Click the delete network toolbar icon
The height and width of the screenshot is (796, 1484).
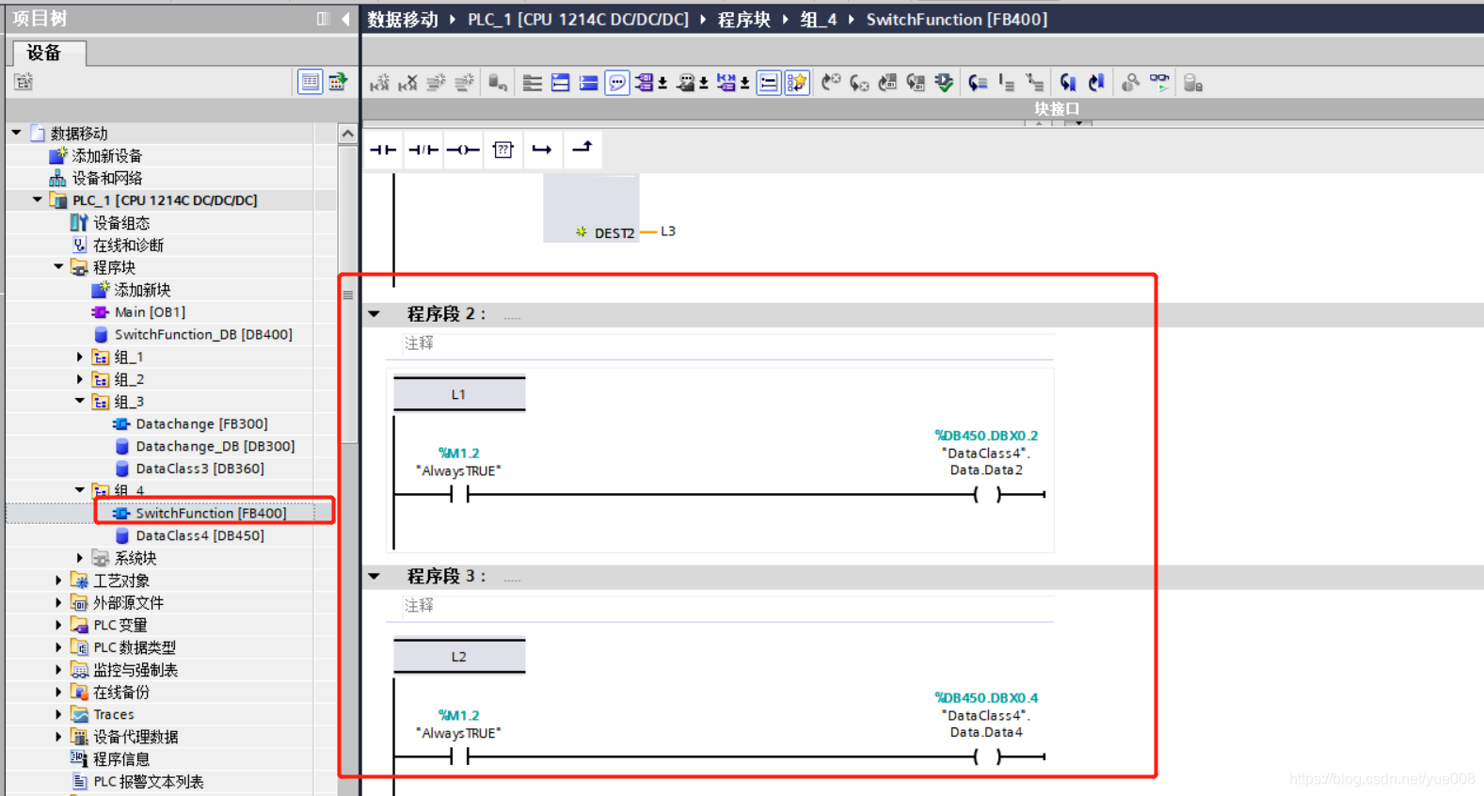click(x=408, y=83)
